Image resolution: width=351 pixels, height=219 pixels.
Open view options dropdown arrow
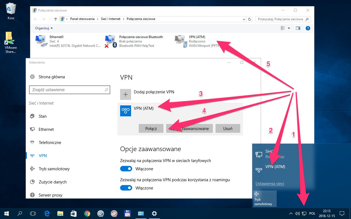click(289, 28)
